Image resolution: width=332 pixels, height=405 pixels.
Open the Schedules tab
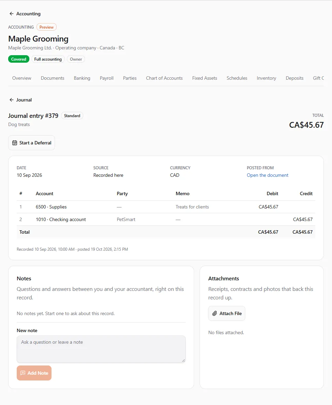click(x=237, y=78)
